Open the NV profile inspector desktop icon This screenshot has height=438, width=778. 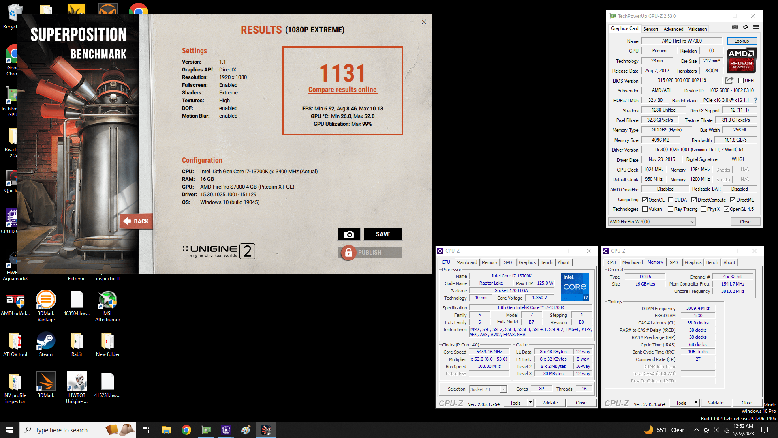point(15,388)
